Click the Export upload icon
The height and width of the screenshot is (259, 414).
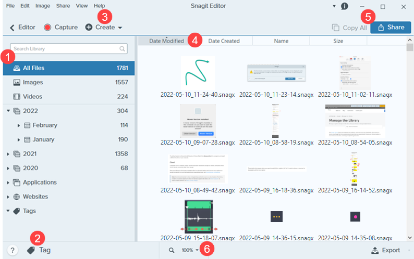pos(375,250)
